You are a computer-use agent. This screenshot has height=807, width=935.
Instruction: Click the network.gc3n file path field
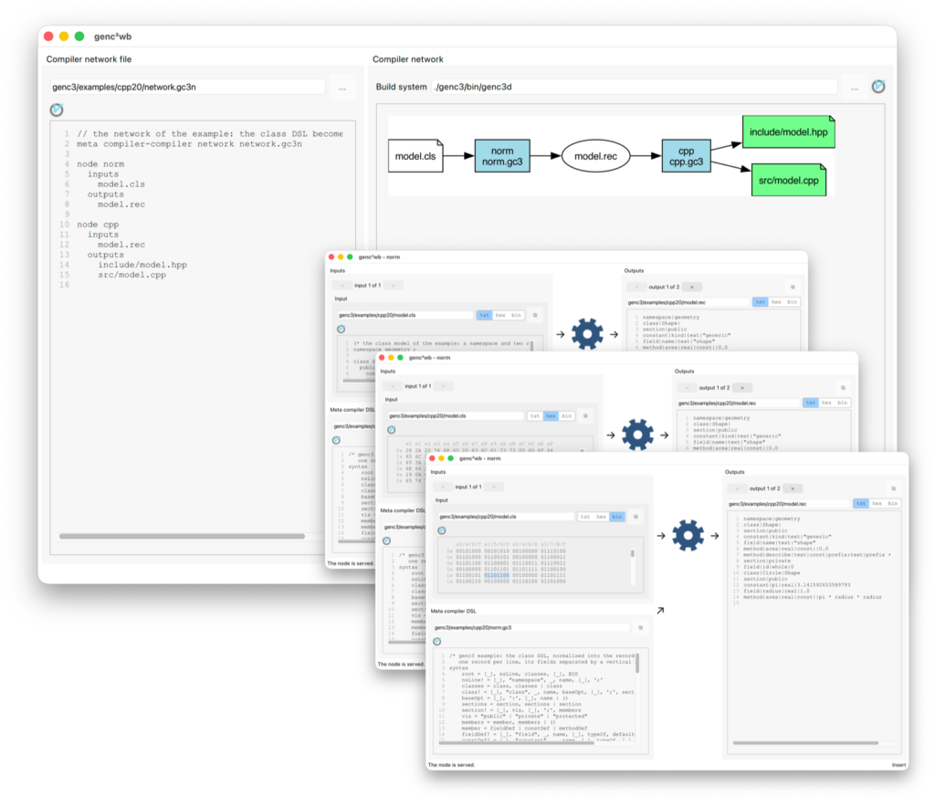tap(188, 87)
